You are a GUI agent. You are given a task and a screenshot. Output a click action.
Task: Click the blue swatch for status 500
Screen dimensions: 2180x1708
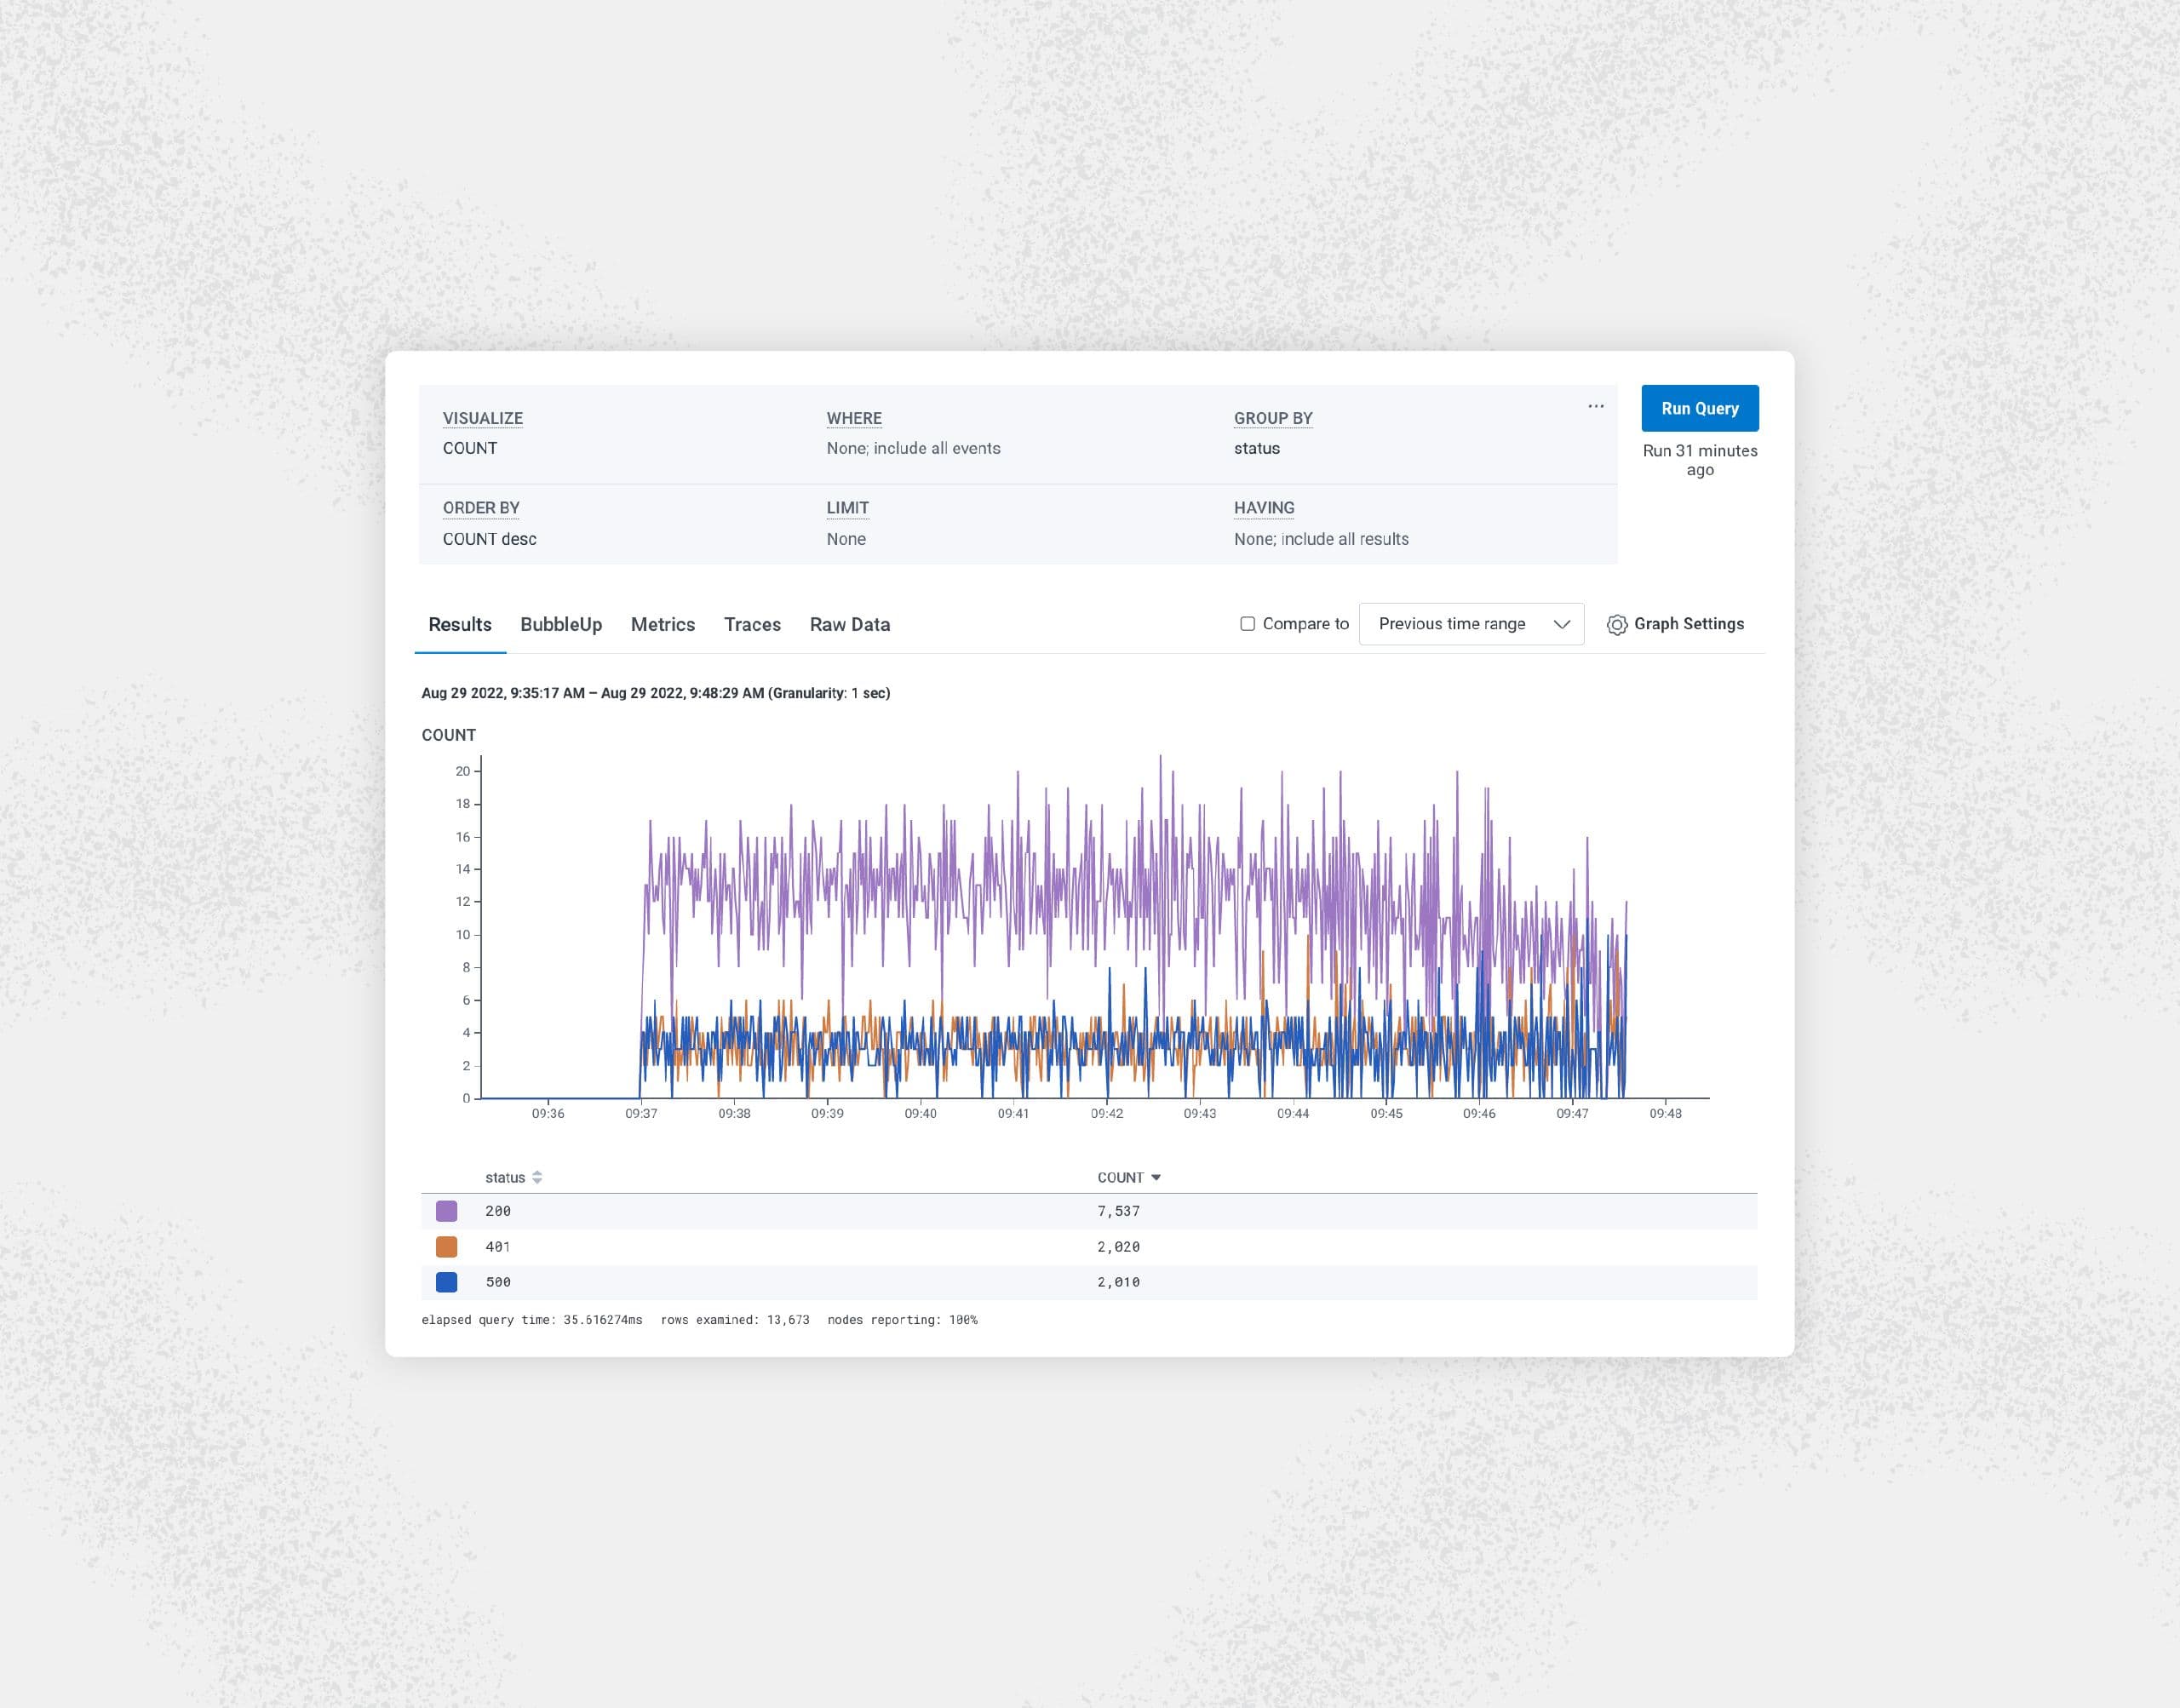pyautogui.click(x=447, y=1282)
